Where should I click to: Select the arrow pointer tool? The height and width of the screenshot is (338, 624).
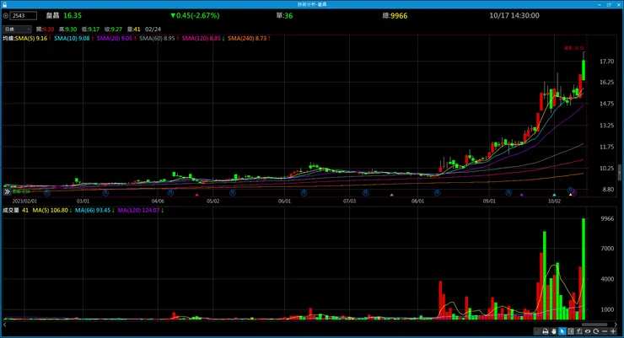[x=562, y=331]
